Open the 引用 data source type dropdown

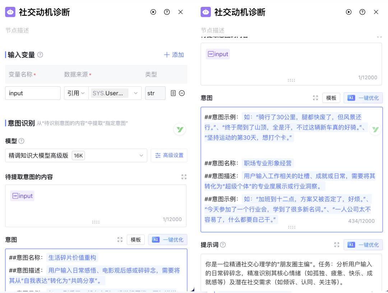[x=76, y=93]
